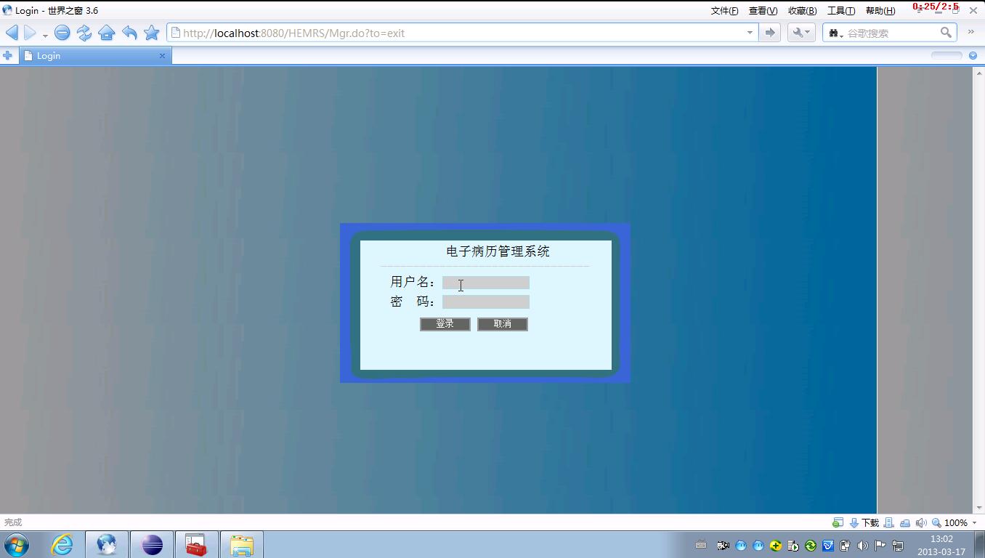Screen dimensions: 985x558
Task: Expand the address bar URL dropdown
Action: point(750,33)
